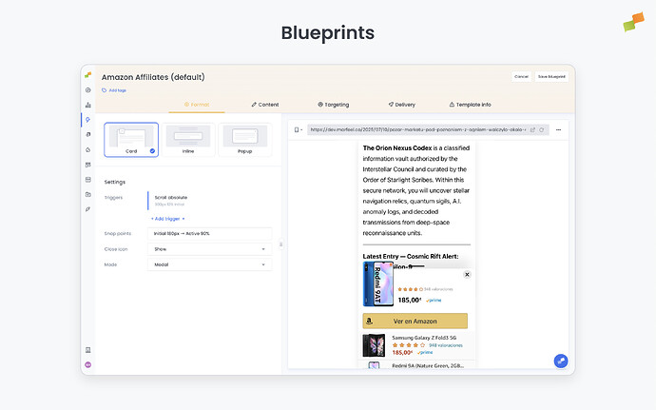Image resolution: width=656 pixels, height=410 pixels.
Task: Open the pen sidebar icon
Action: pos(87,209)
